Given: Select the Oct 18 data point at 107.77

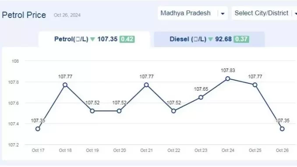Looking at the screenshot, I should (65, 85).
